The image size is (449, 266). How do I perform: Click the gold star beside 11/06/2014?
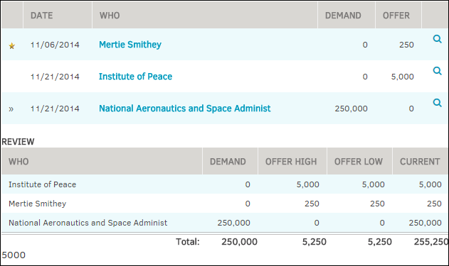11,45
